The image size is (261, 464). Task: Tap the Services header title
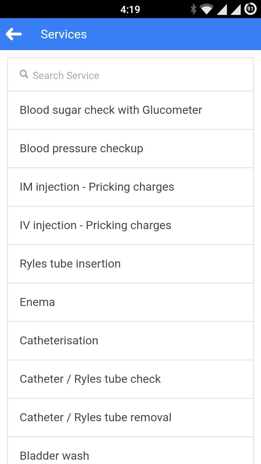point(64,34)
